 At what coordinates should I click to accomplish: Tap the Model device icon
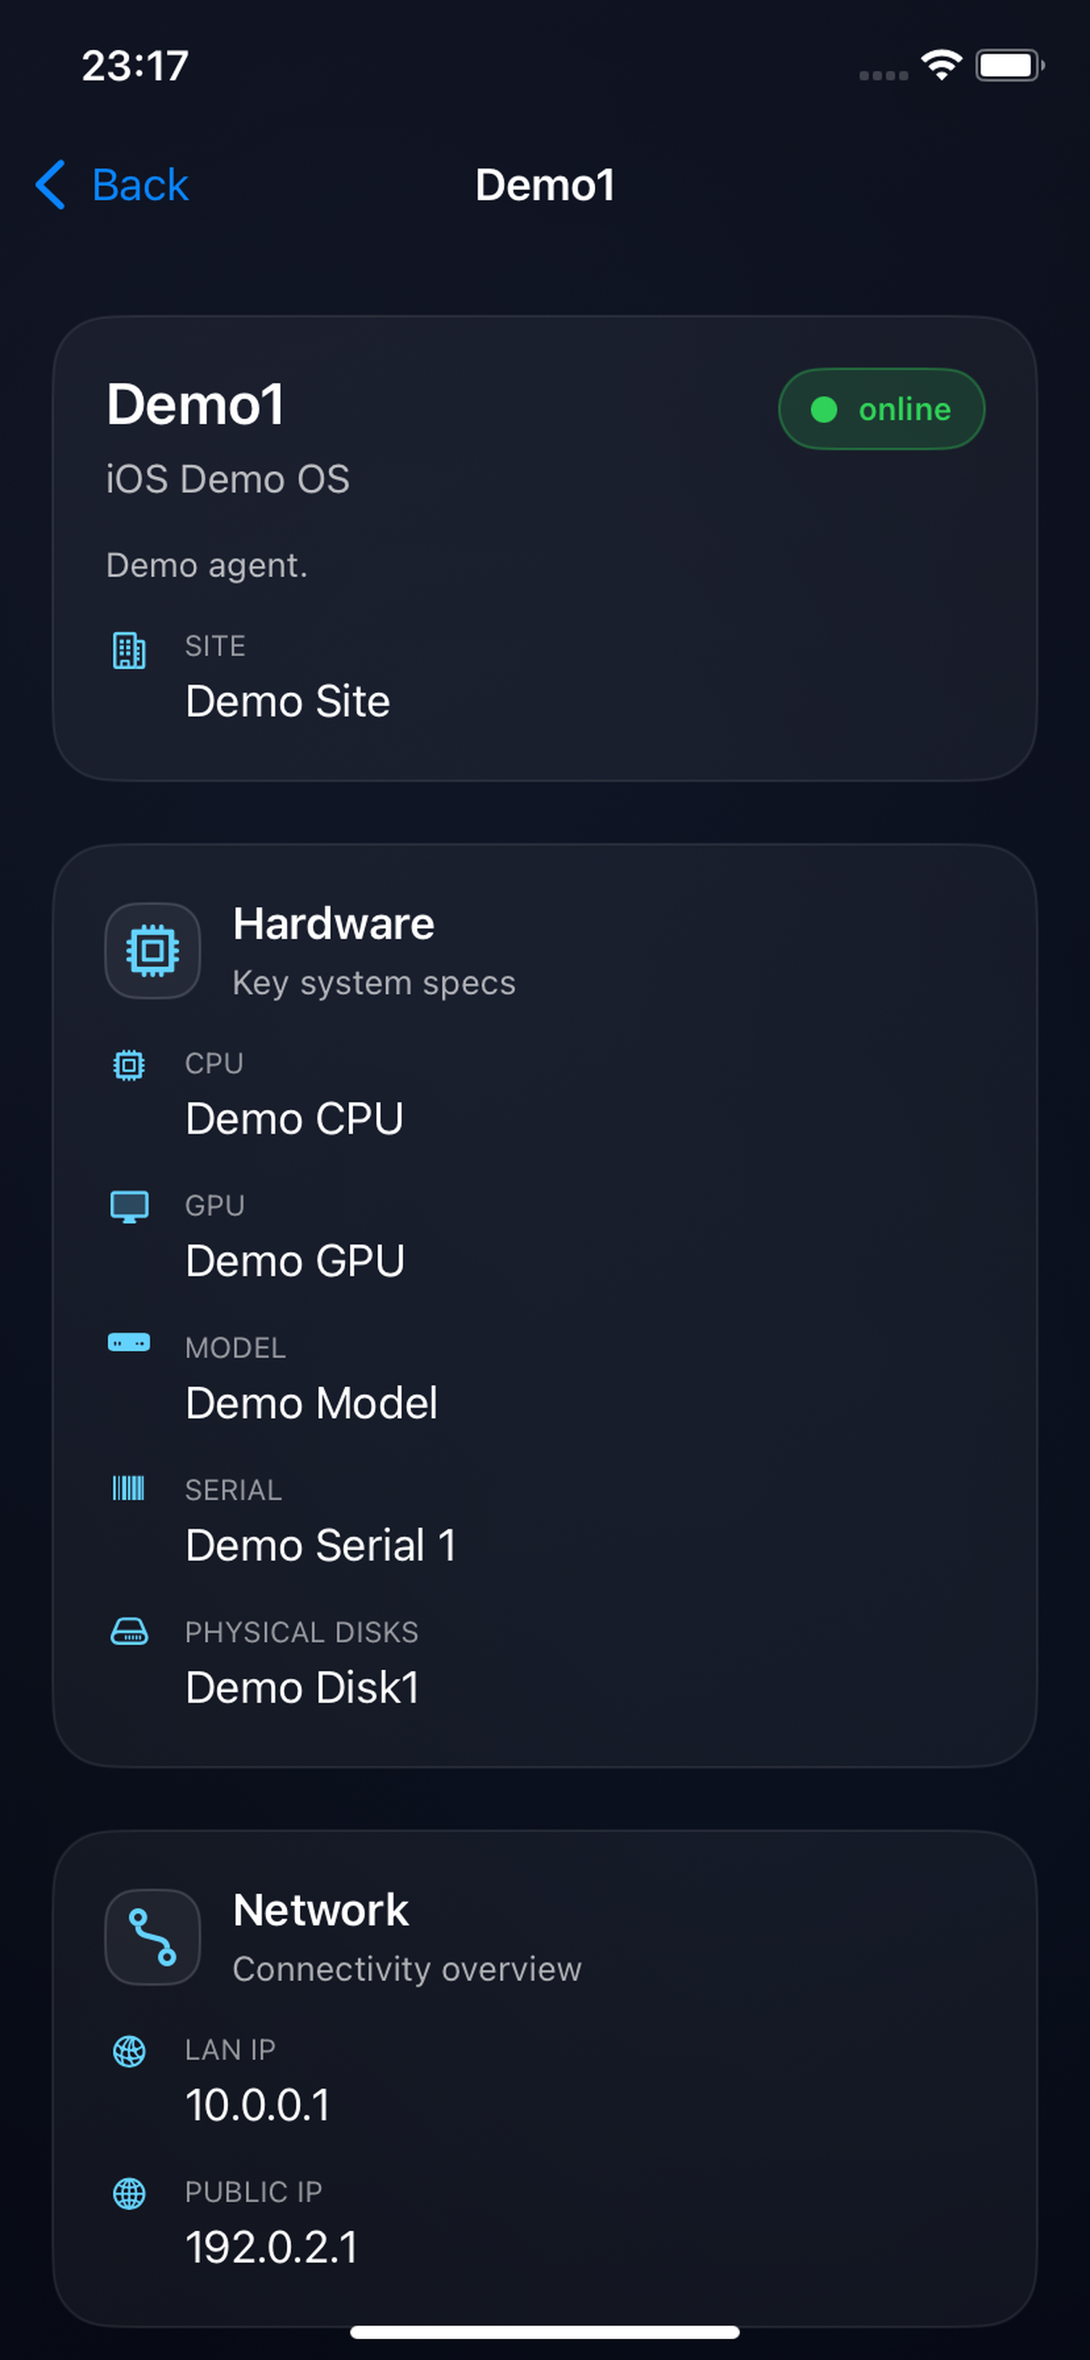tap(129, 1342)
